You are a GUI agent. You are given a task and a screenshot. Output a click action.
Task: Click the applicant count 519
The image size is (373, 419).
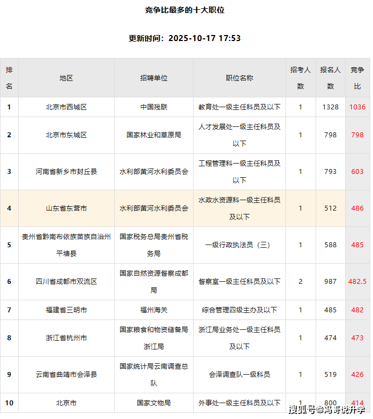(330, 374)
